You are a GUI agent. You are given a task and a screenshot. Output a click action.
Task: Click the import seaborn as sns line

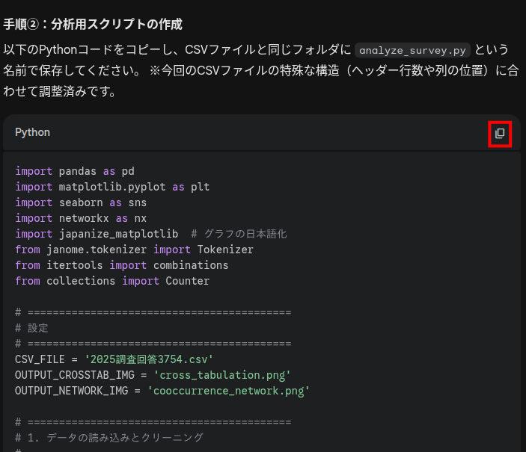click(x=81, y=202)
